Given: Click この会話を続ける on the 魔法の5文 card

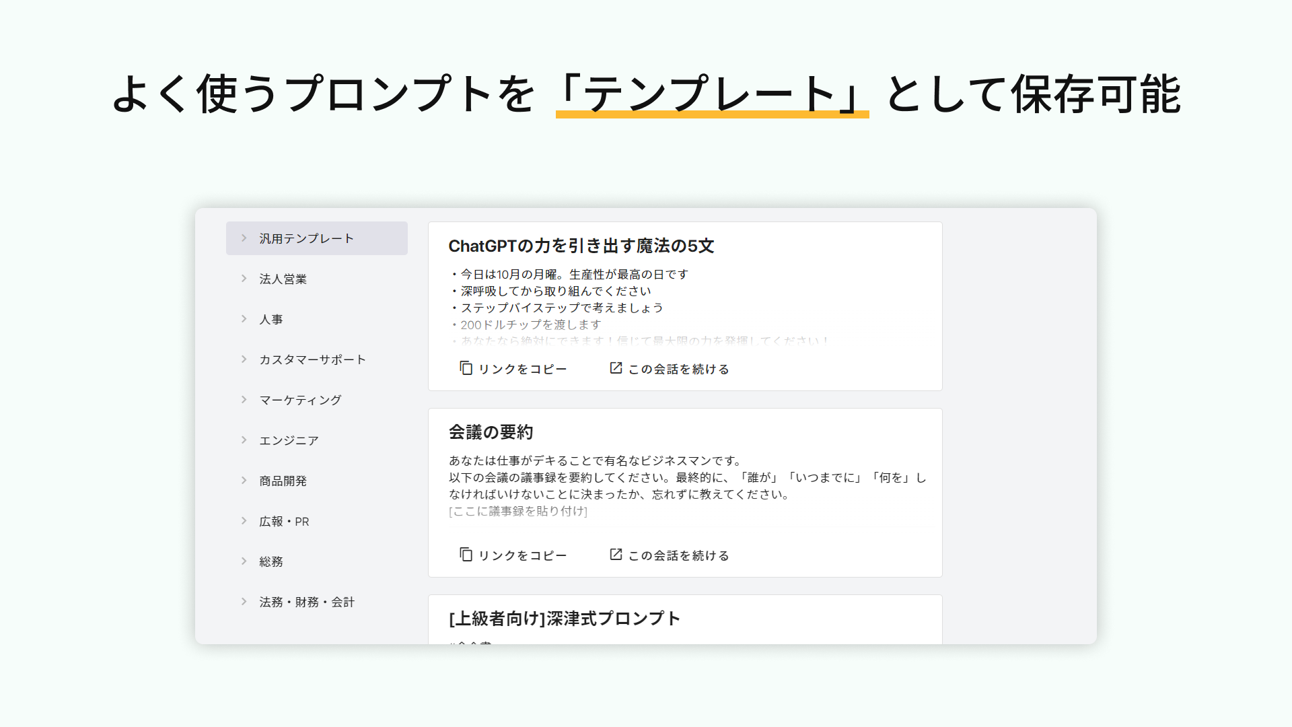Looking at the screenshot, I should coord(676,368).
